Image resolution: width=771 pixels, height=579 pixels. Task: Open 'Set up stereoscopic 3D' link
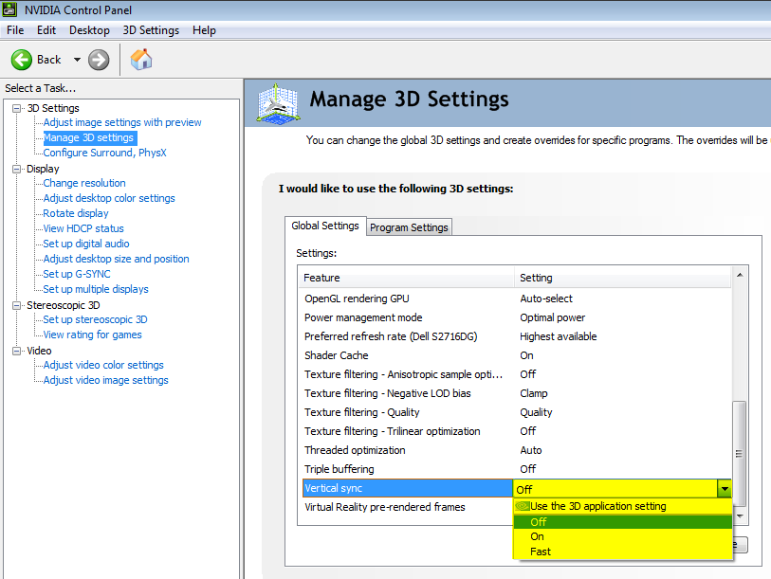click(96, 319)
